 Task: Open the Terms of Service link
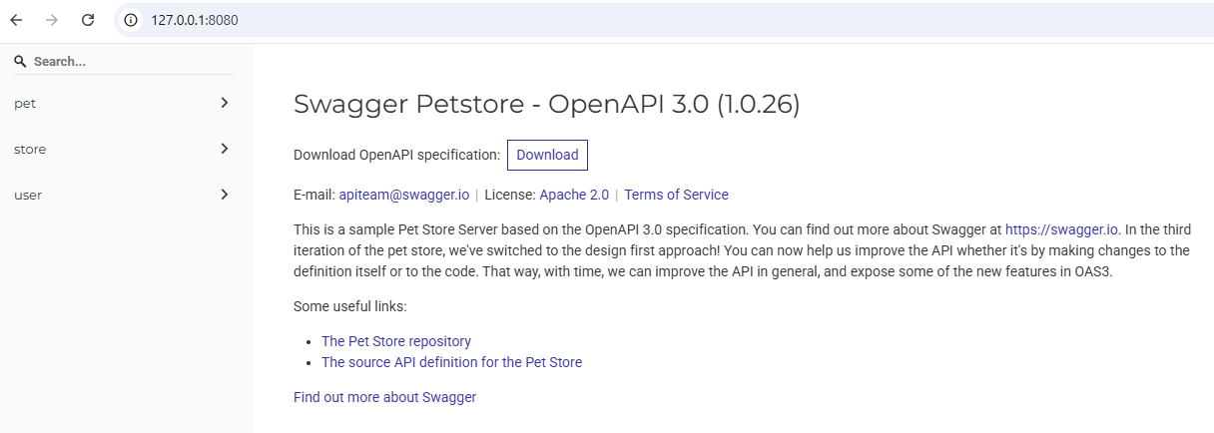(676, 195)
